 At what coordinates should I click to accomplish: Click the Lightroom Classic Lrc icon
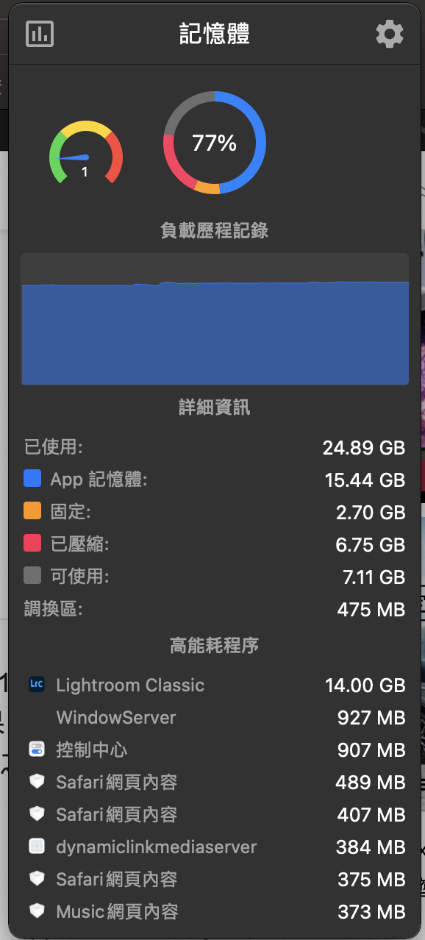pyautogui.click(x=37, y=684)
